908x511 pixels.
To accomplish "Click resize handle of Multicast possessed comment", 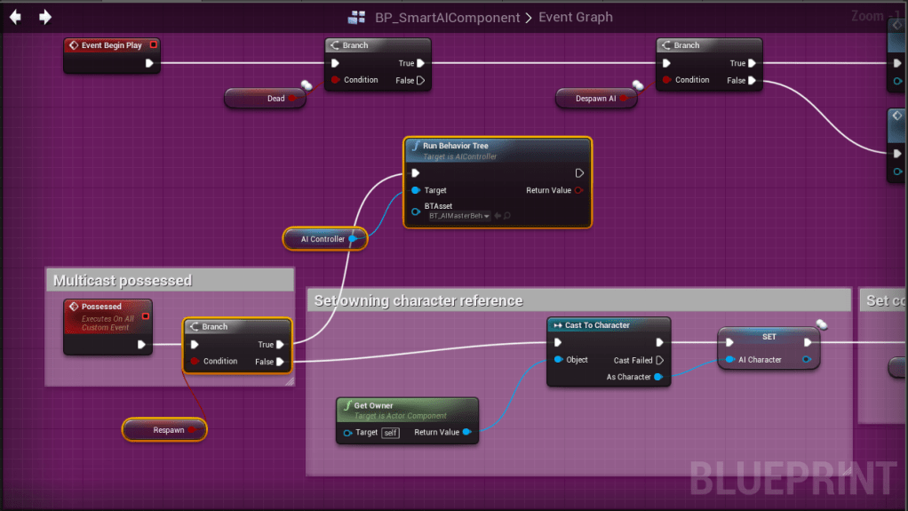I will [290, 380].
